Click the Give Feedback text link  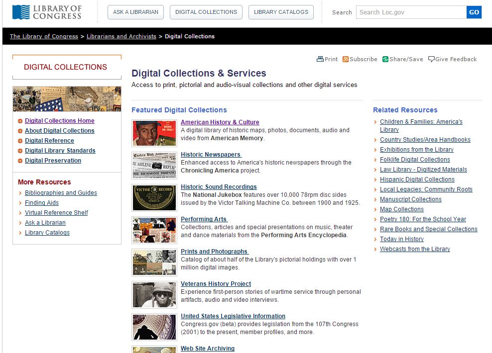(456, 59)
